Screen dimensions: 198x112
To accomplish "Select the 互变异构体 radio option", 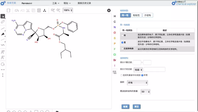I will point(122,48).
